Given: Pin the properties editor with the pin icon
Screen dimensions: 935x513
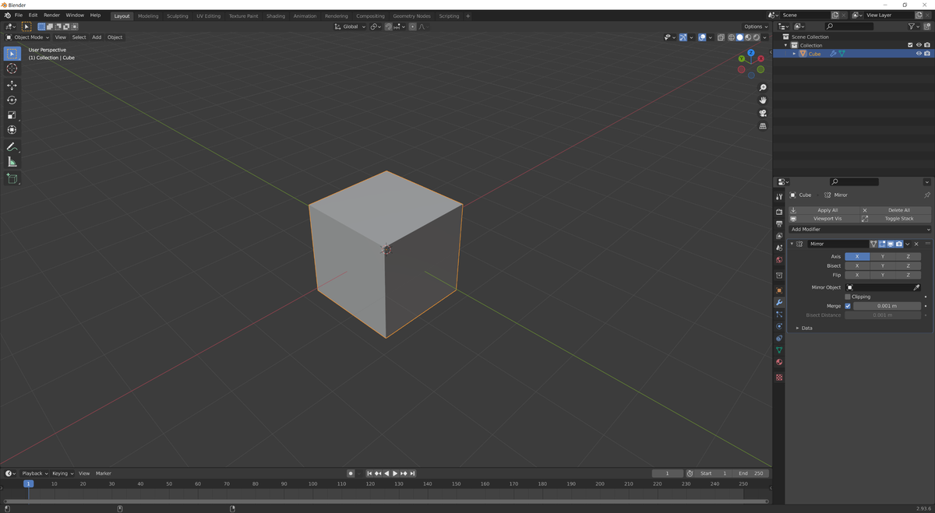Looking at the screenshot, I should [926, 195].
